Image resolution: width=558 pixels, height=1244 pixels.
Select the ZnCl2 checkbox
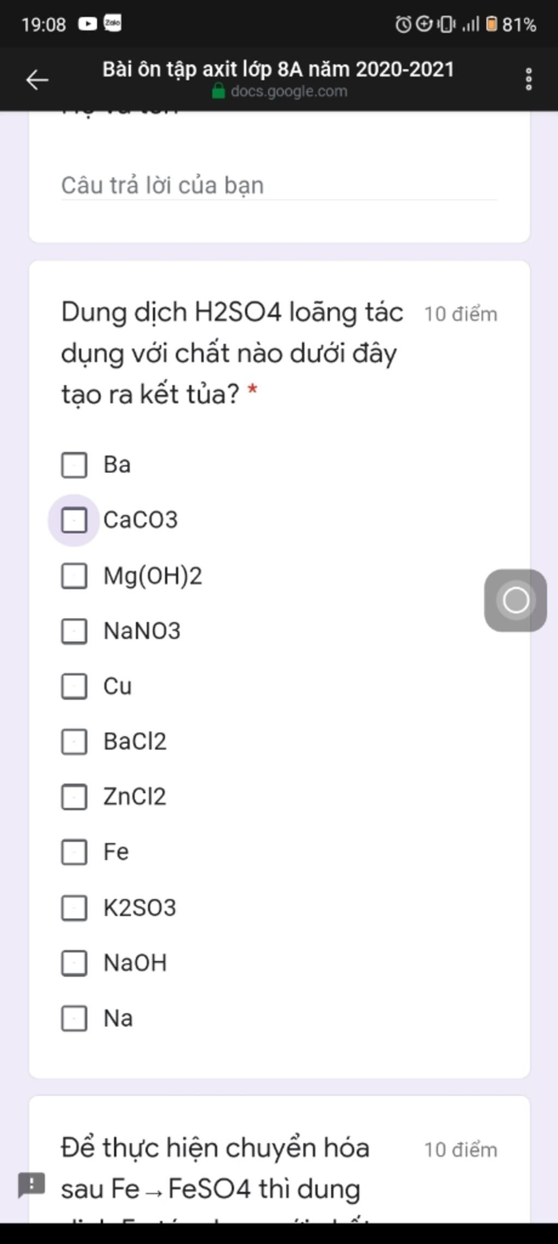coord(74,797)
